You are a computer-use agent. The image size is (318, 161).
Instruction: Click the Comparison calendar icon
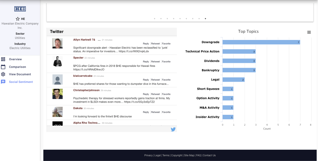click(3, 67)
